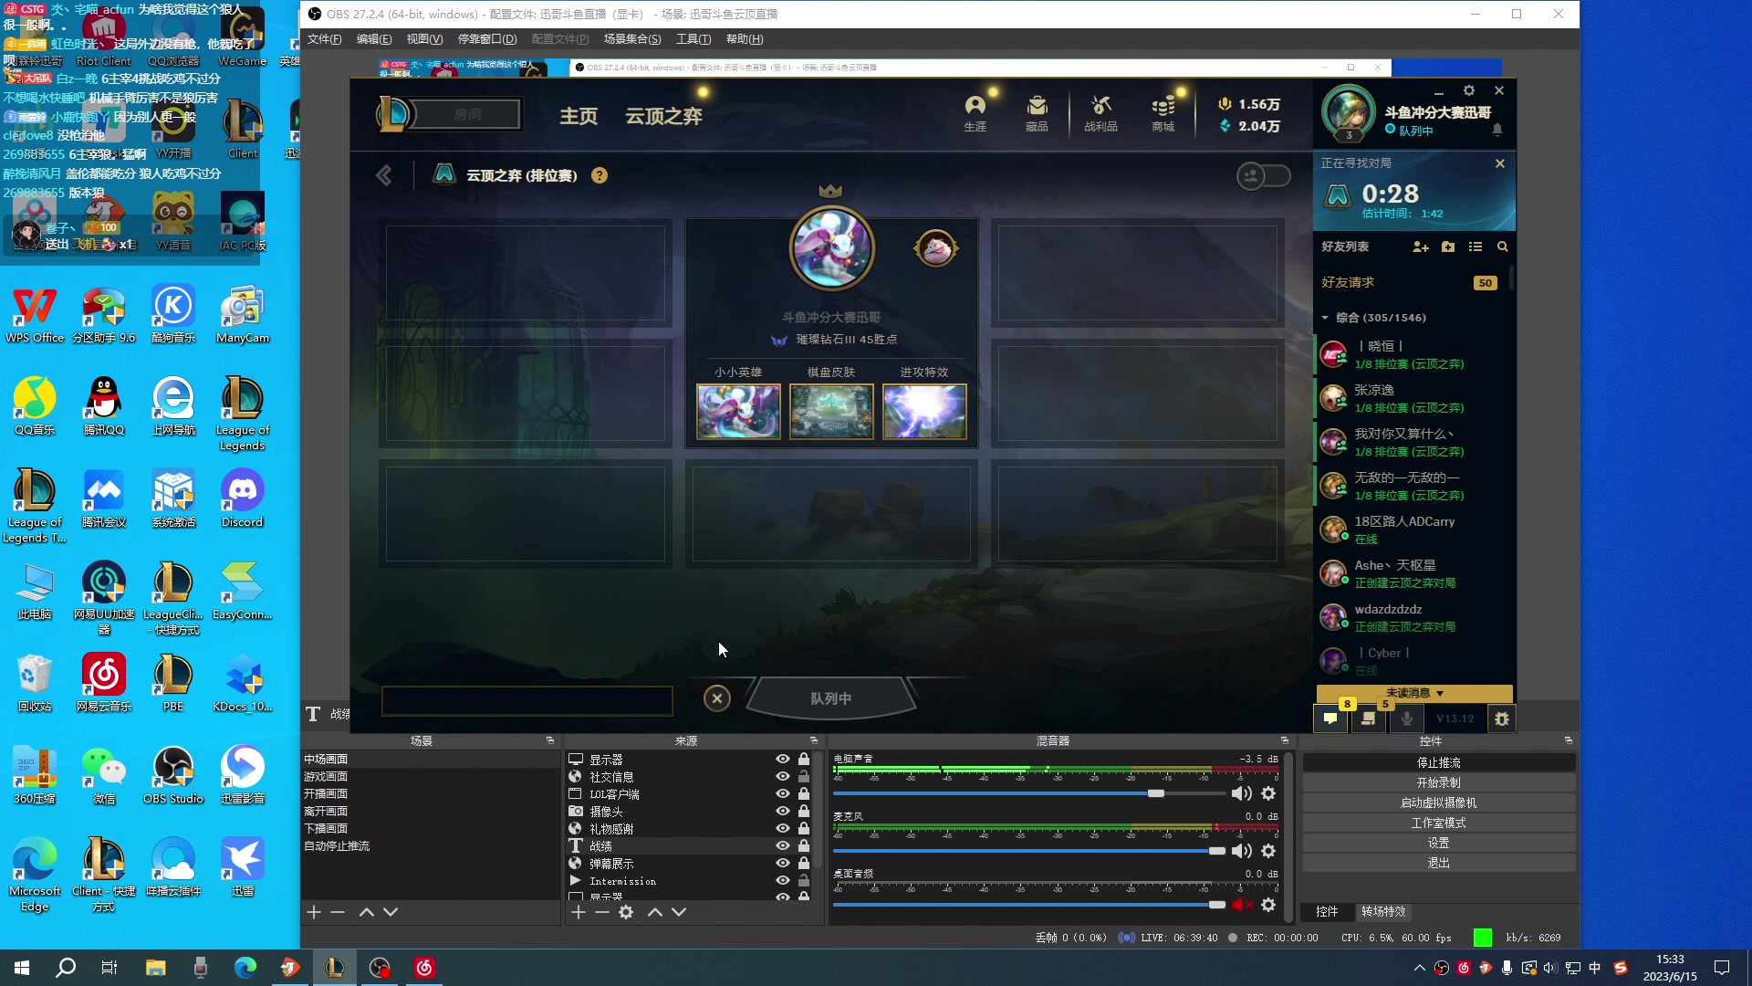
Task: Click the 停止推流 button
Action: coord(1439,762)
